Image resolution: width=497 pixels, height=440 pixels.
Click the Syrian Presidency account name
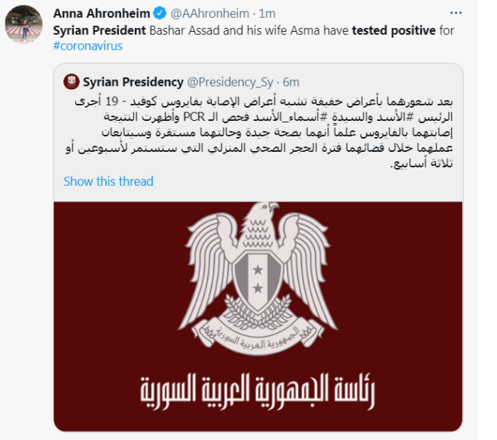pyautogui.click(x=133, y=82)
